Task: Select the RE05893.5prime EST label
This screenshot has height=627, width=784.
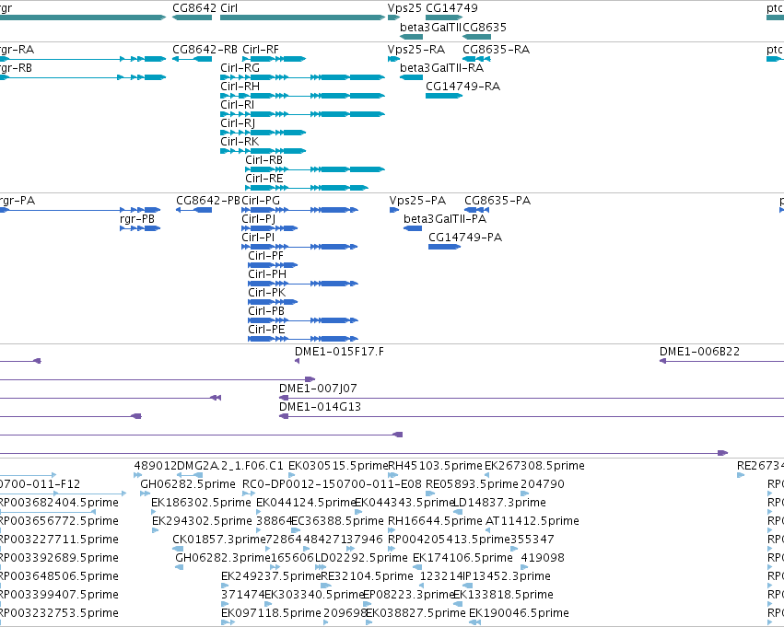Action: click(472, 484)
